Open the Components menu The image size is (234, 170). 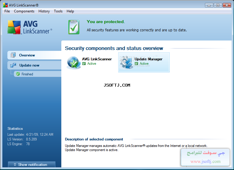click(24, 11)
